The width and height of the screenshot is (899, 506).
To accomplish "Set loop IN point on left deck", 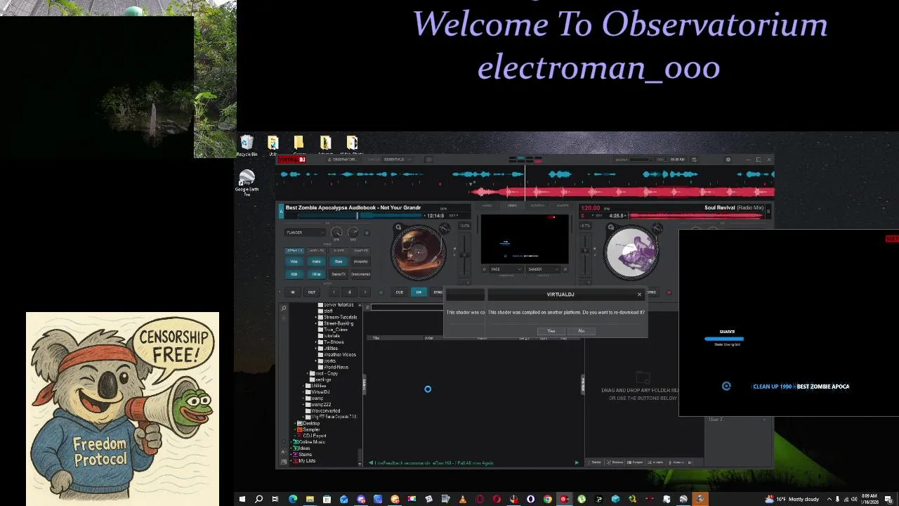I will pyautogui.click(x=293, y=292).
